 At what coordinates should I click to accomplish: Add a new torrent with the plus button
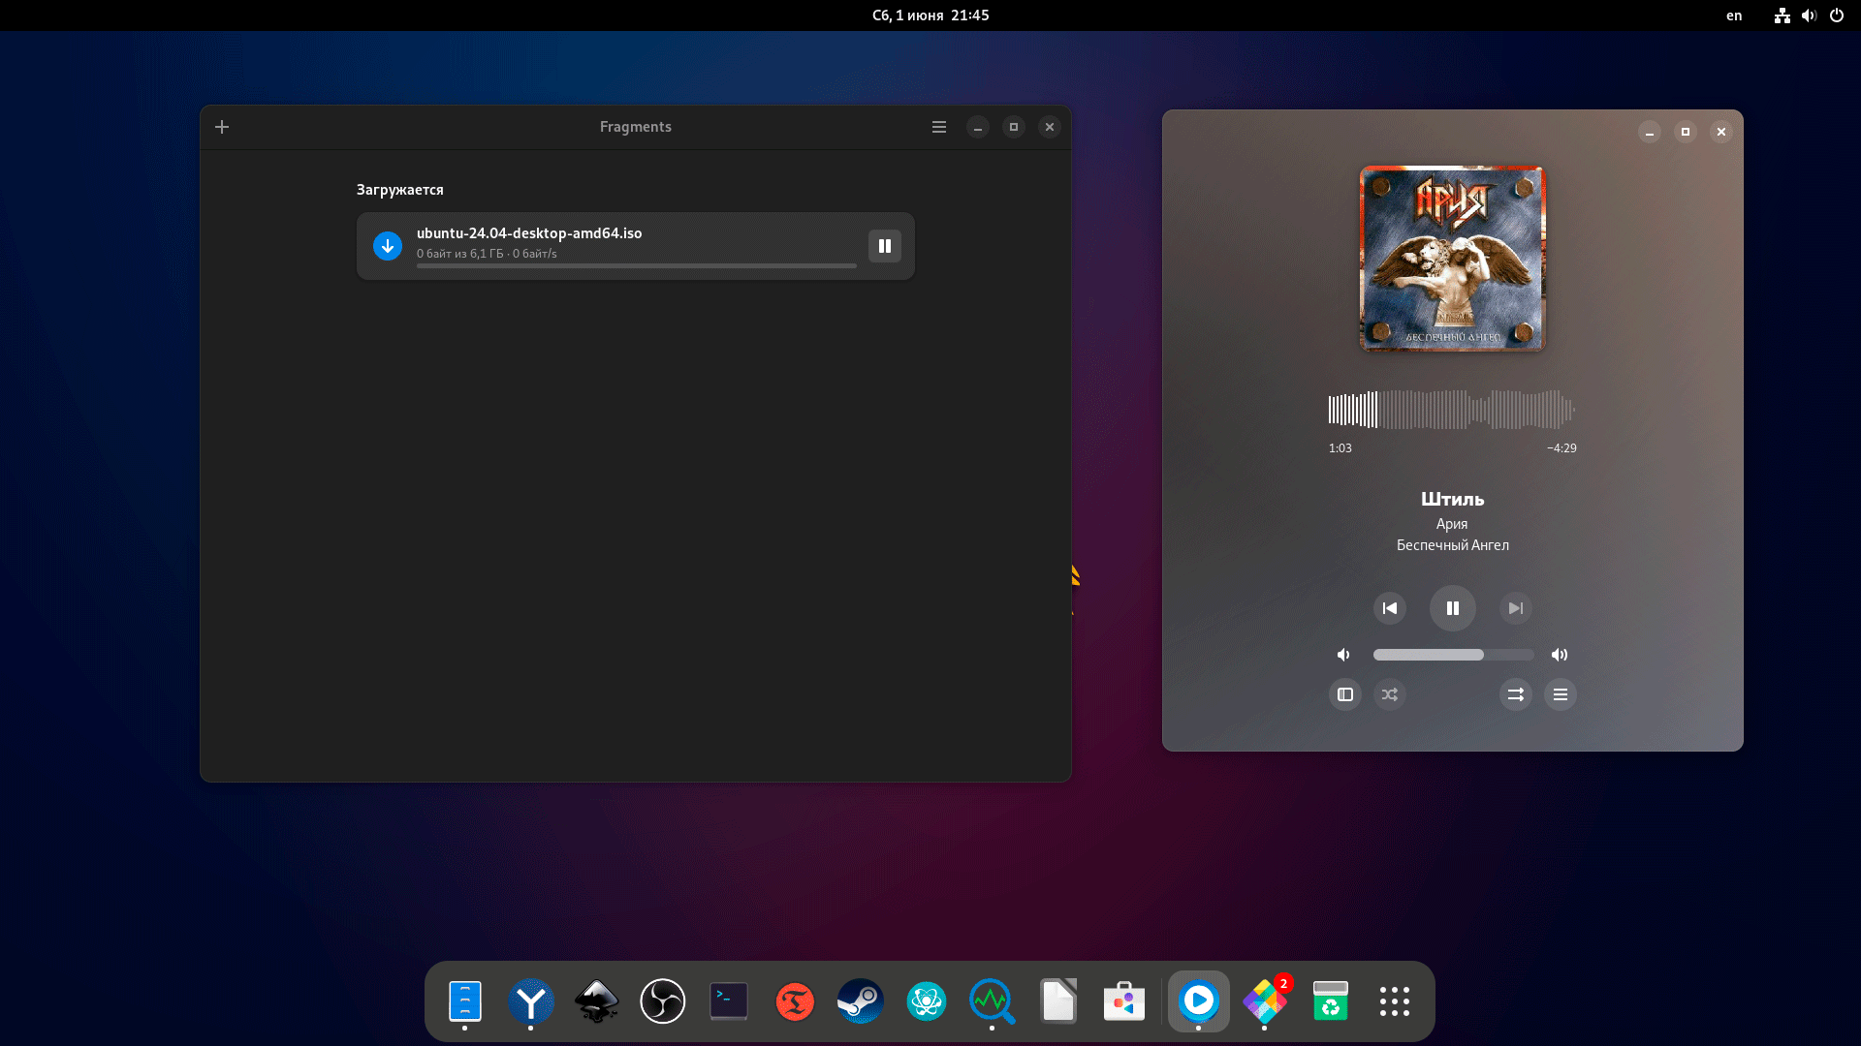click(222, 127)
